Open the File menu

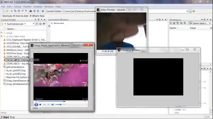pos(3,7)
